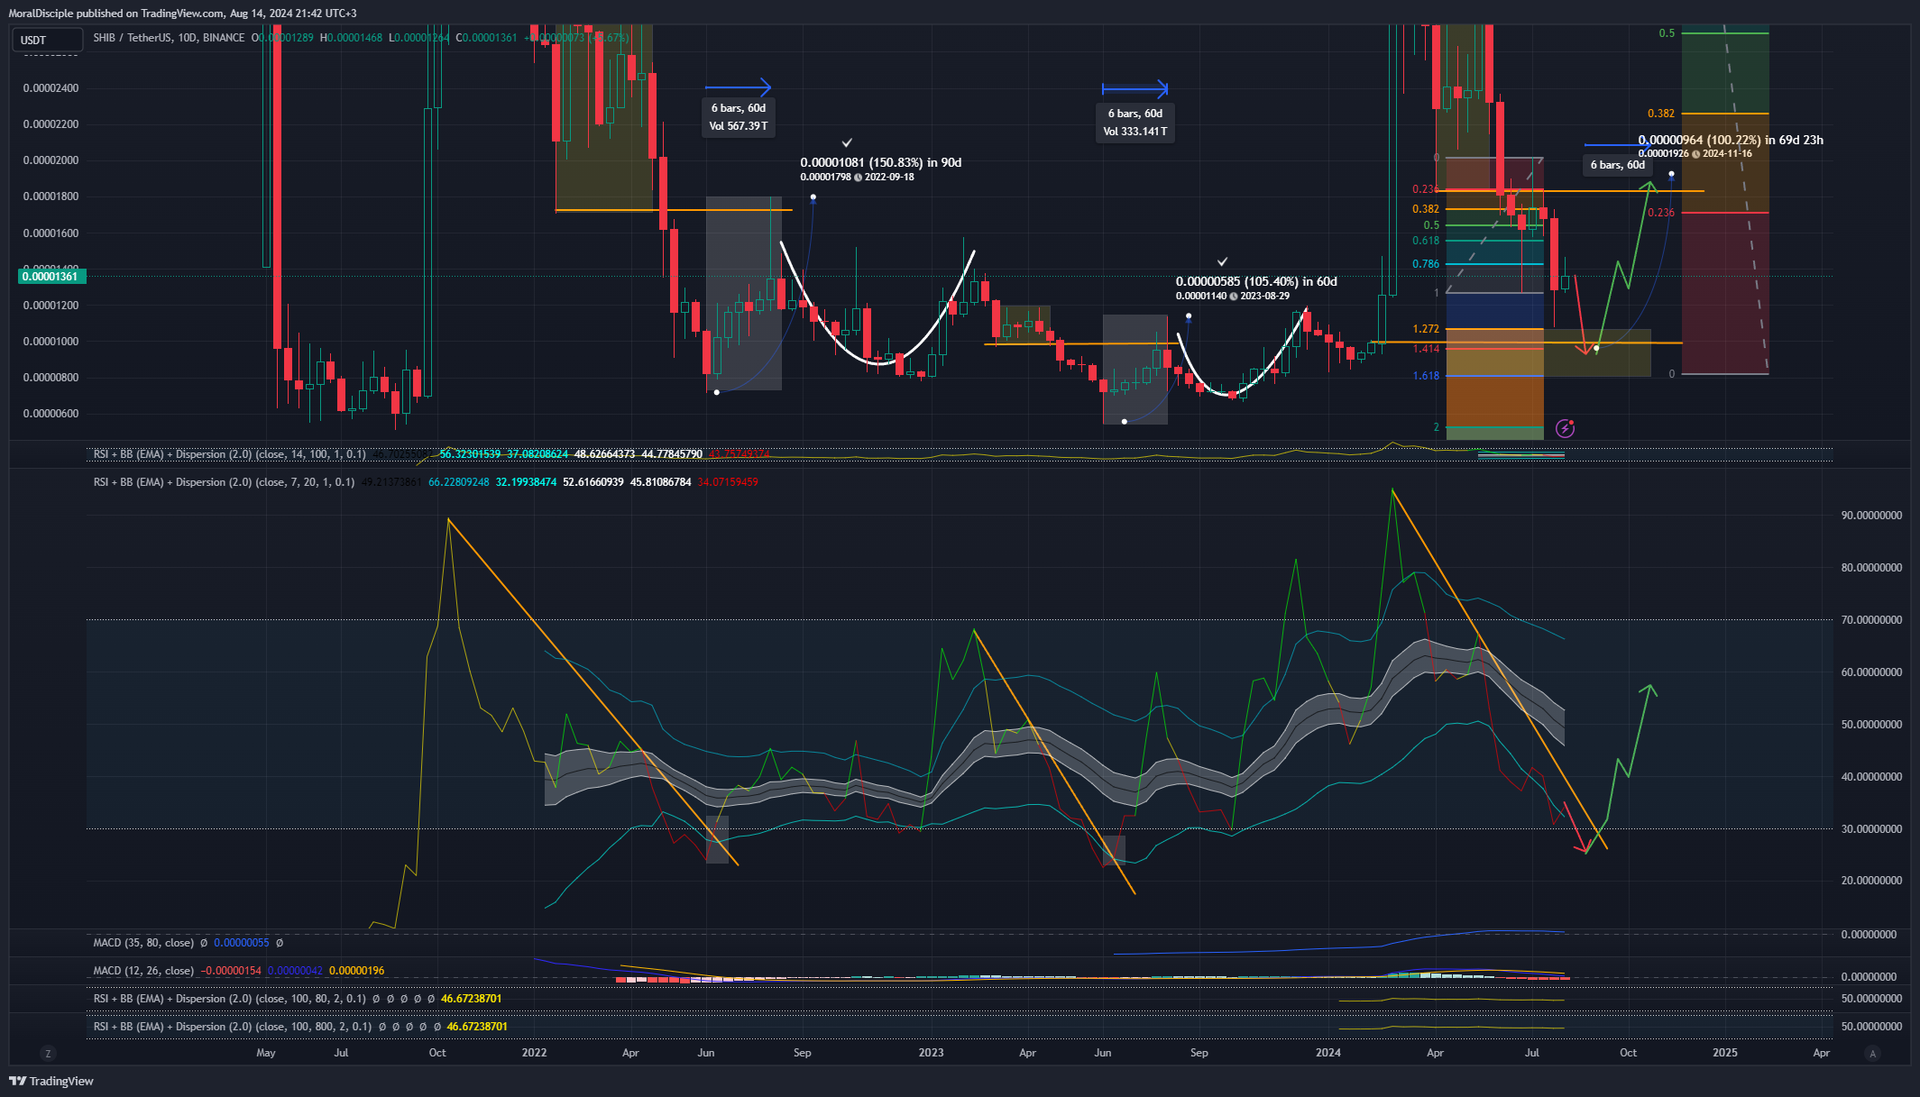The image size is (1920, 1097).
Task: Click the Z timezone button
Action: click(x=48, y=1053)
